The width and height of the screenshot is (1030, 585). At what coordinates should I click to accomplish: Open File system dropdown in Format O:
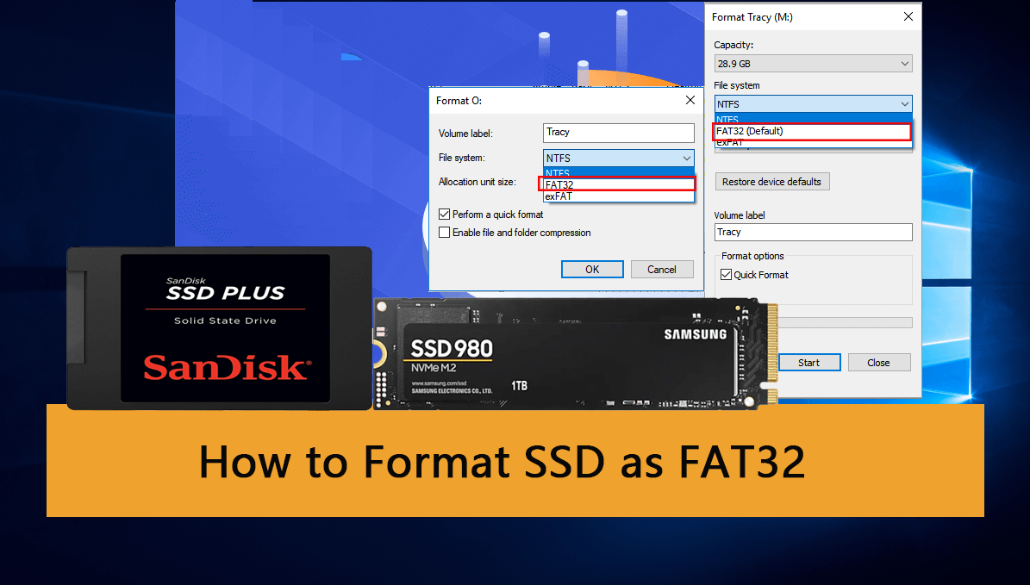point(618,159)
